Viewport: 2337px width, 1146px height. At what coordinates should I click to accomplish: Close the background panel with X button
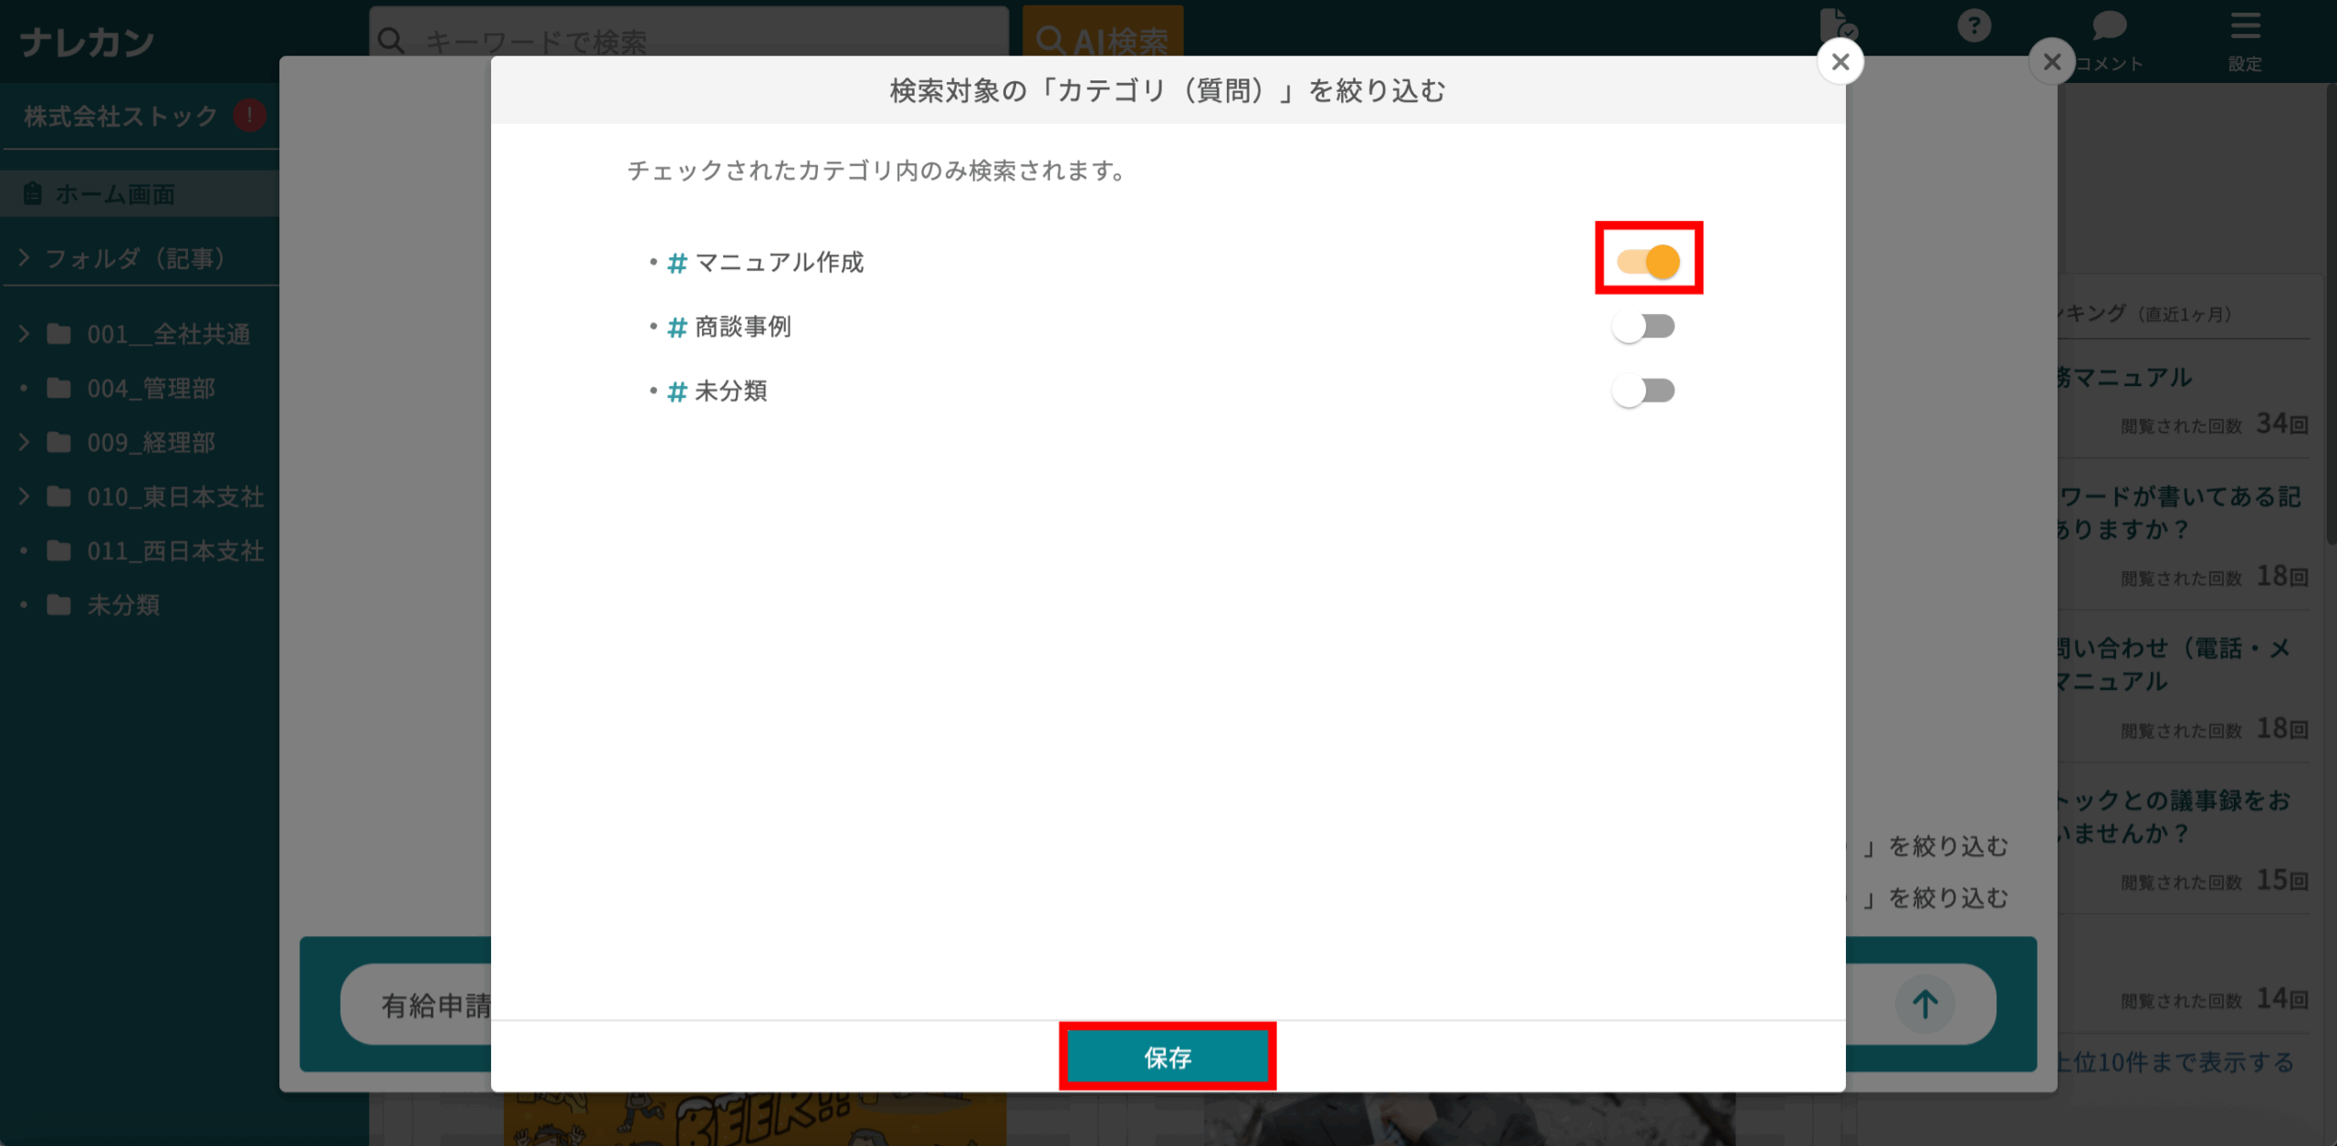[x=2052, y=62]
